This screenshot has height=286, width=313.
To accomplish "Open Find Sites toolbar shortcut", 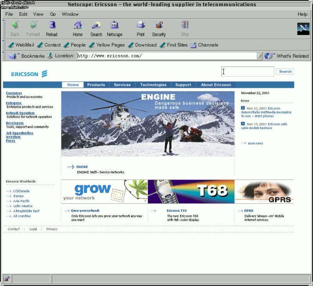I will click(173, 45).
